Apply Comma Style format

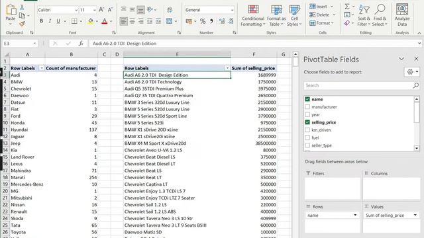pyautogui.click(x=211, y=21)
